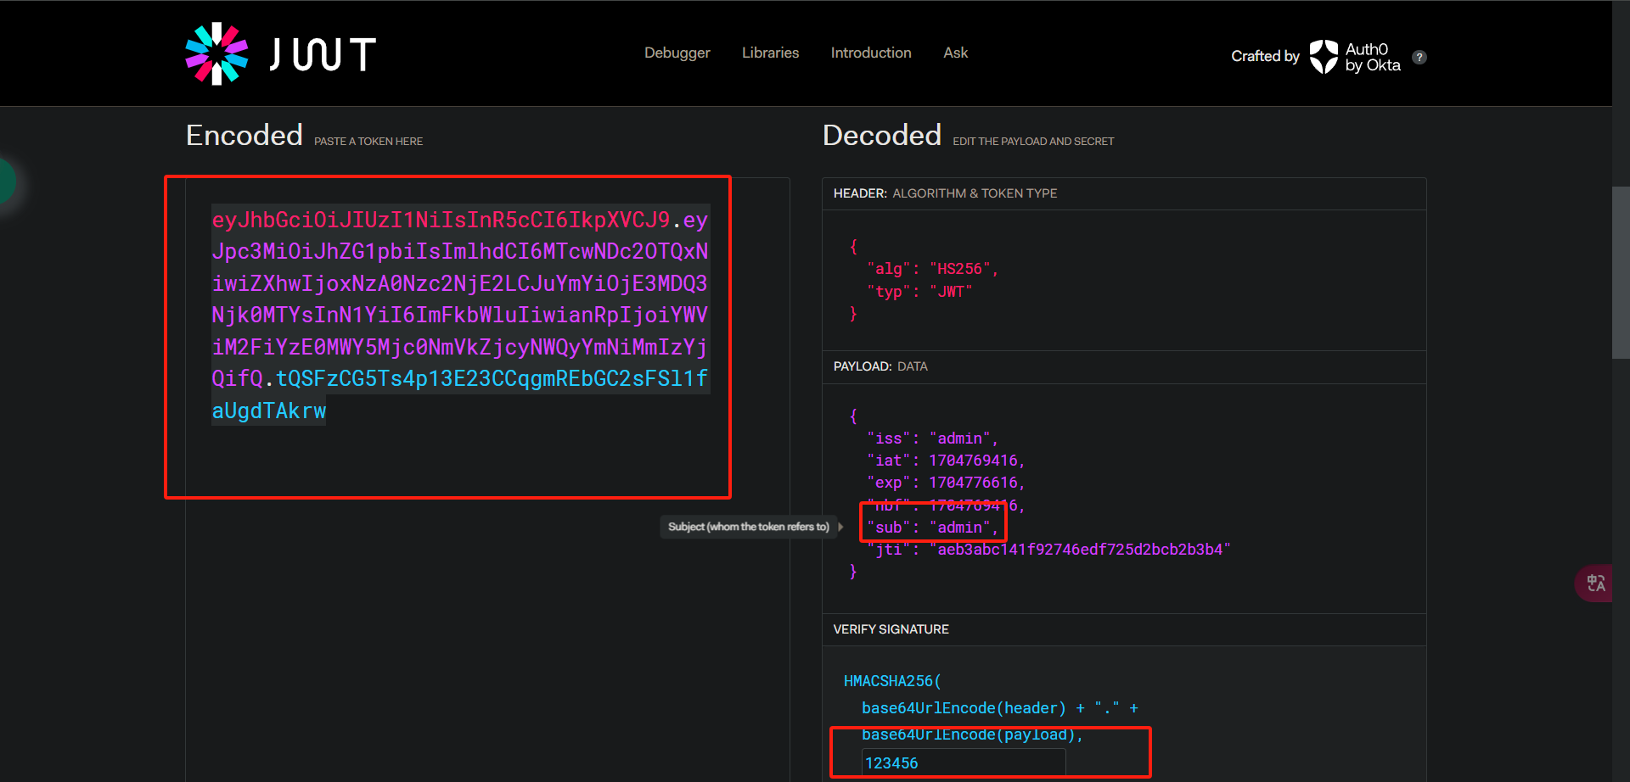Click the "alg": "HS256" header line
Screen dimensions: 1630x782
[x=932, y=269]
